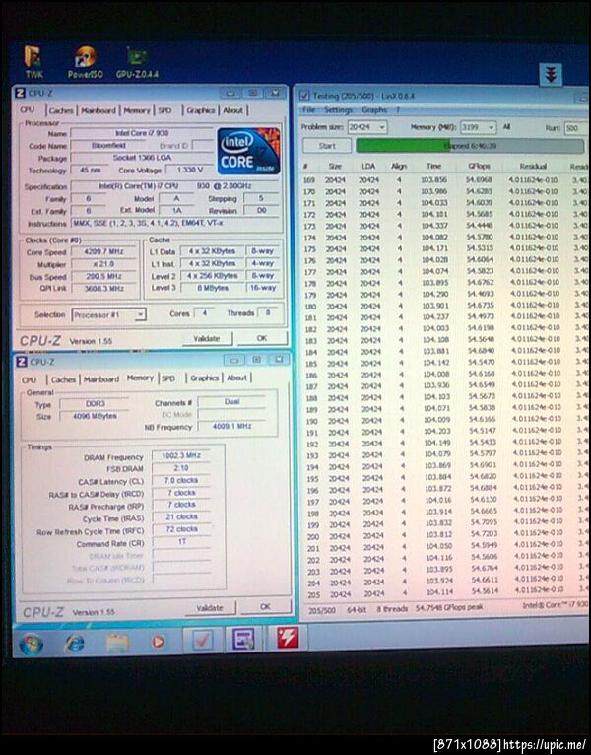
Task: Click the Intel Core i7 logo badge
Action: (248, 151)
